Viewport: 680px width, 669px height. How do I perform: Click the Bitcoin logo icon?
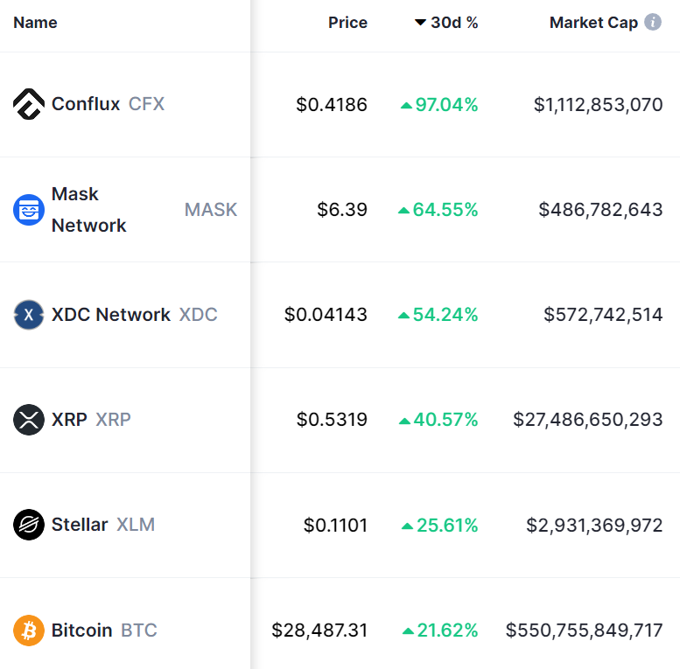point(29,630)
